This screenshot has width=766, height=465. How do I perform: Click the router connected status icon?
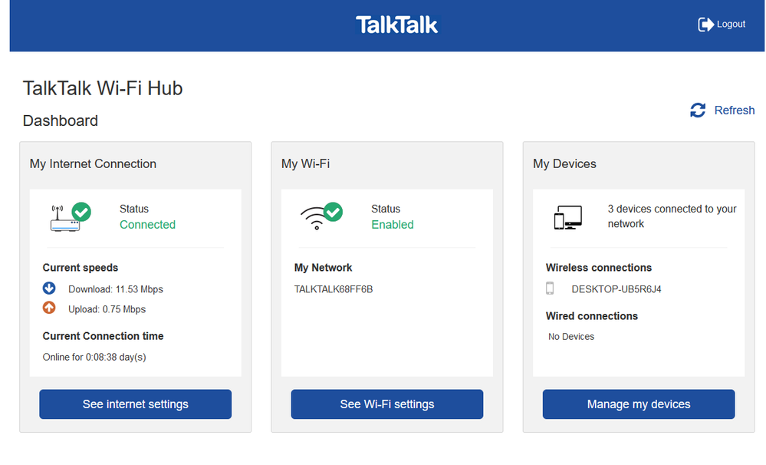tap(70, 217)
